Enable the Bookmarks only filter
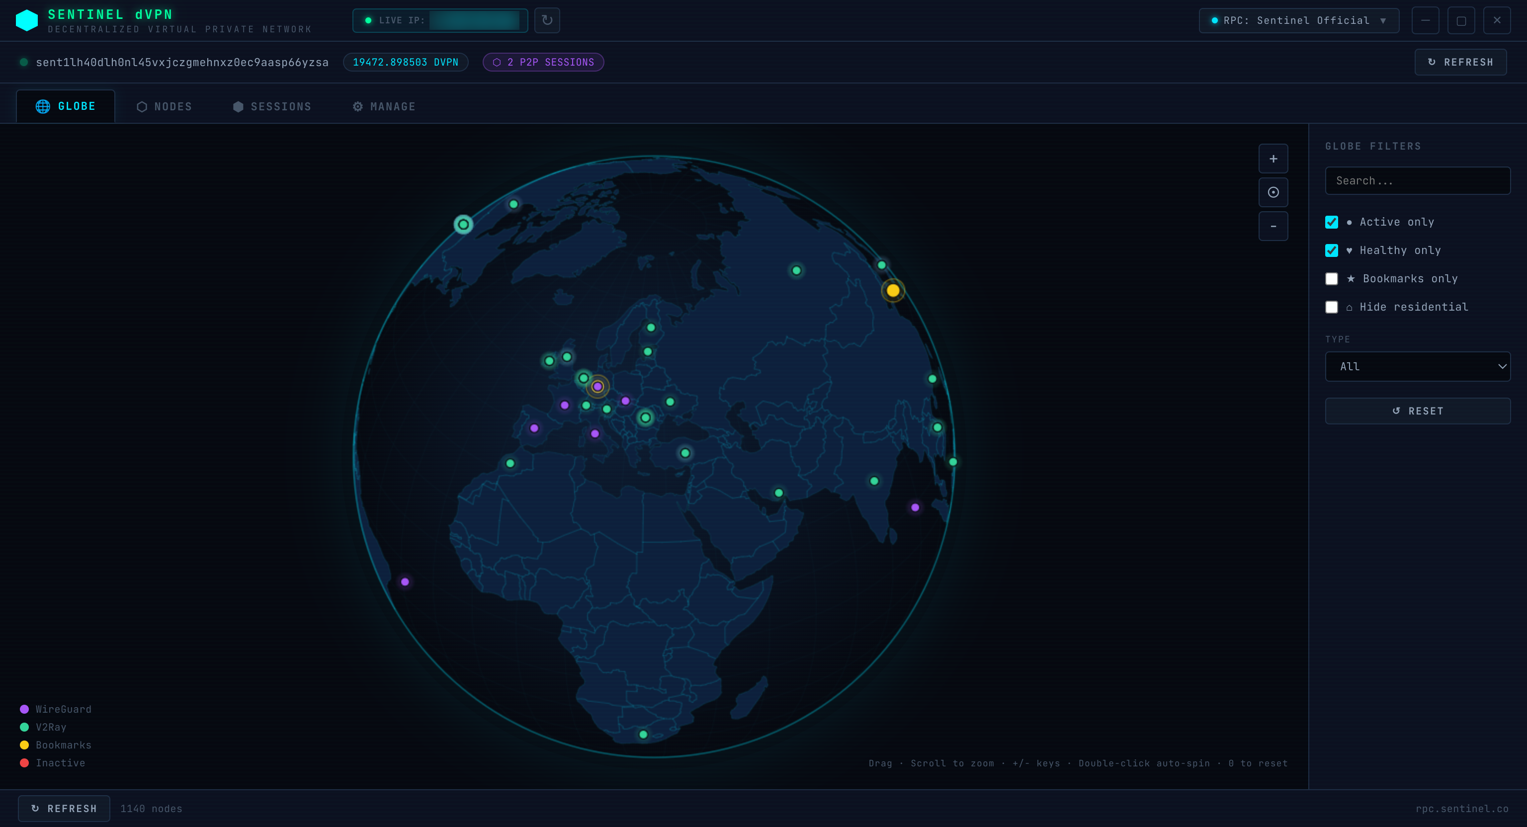 pos(1331,279)
